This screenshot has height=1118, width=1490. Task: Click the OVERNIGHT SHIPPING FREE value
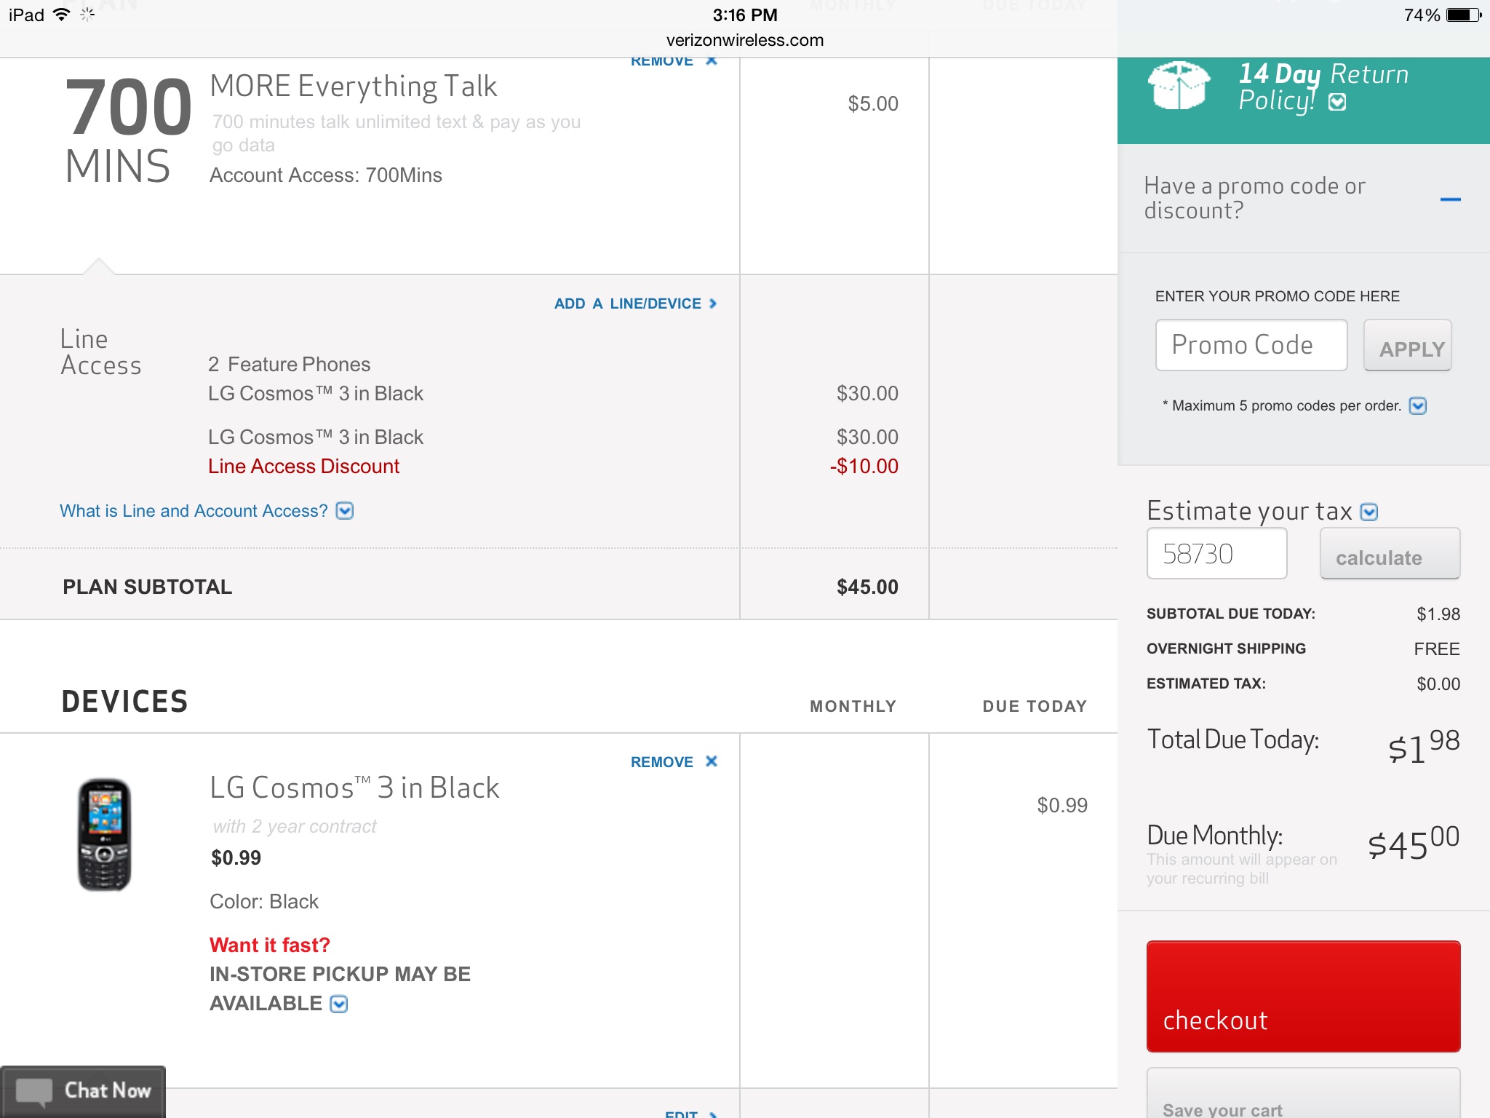click(x=1437, y=649)
